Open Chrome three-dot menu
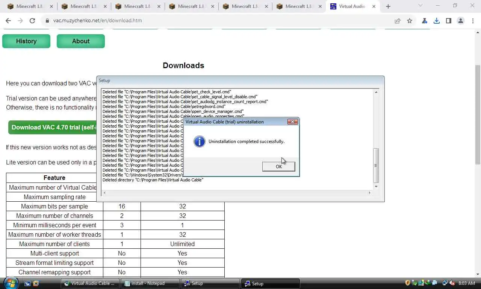Image resolution: width=481 pixels, height=289 pixels. pyautogui.click(x=472, y=21)
